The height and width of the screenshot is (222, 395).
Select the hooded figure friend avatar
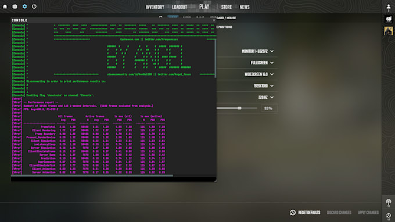(389, 31)
